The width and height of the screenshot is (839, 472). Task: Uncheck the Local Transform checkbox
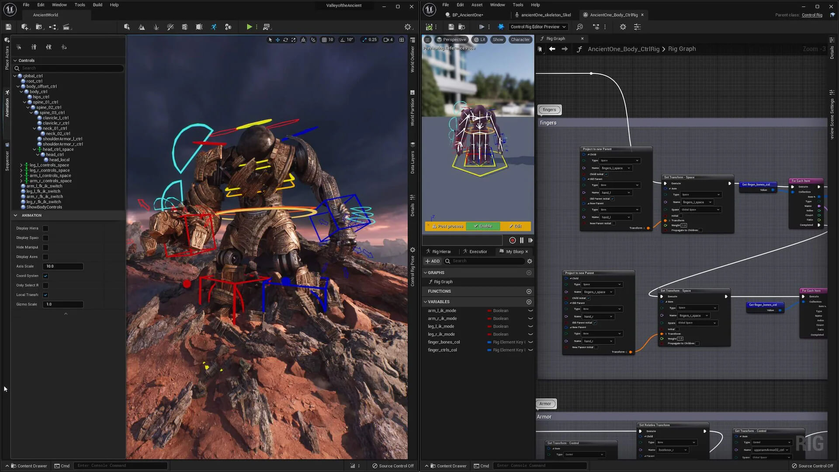coord(45,295)
